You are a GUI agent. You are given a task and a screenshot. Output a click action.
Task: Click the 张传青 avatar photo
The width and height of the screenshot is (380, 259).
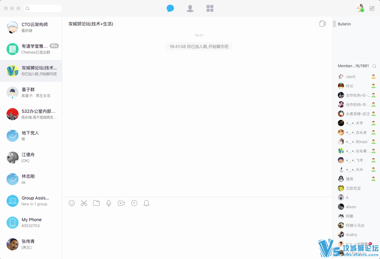tap(13, 244)
